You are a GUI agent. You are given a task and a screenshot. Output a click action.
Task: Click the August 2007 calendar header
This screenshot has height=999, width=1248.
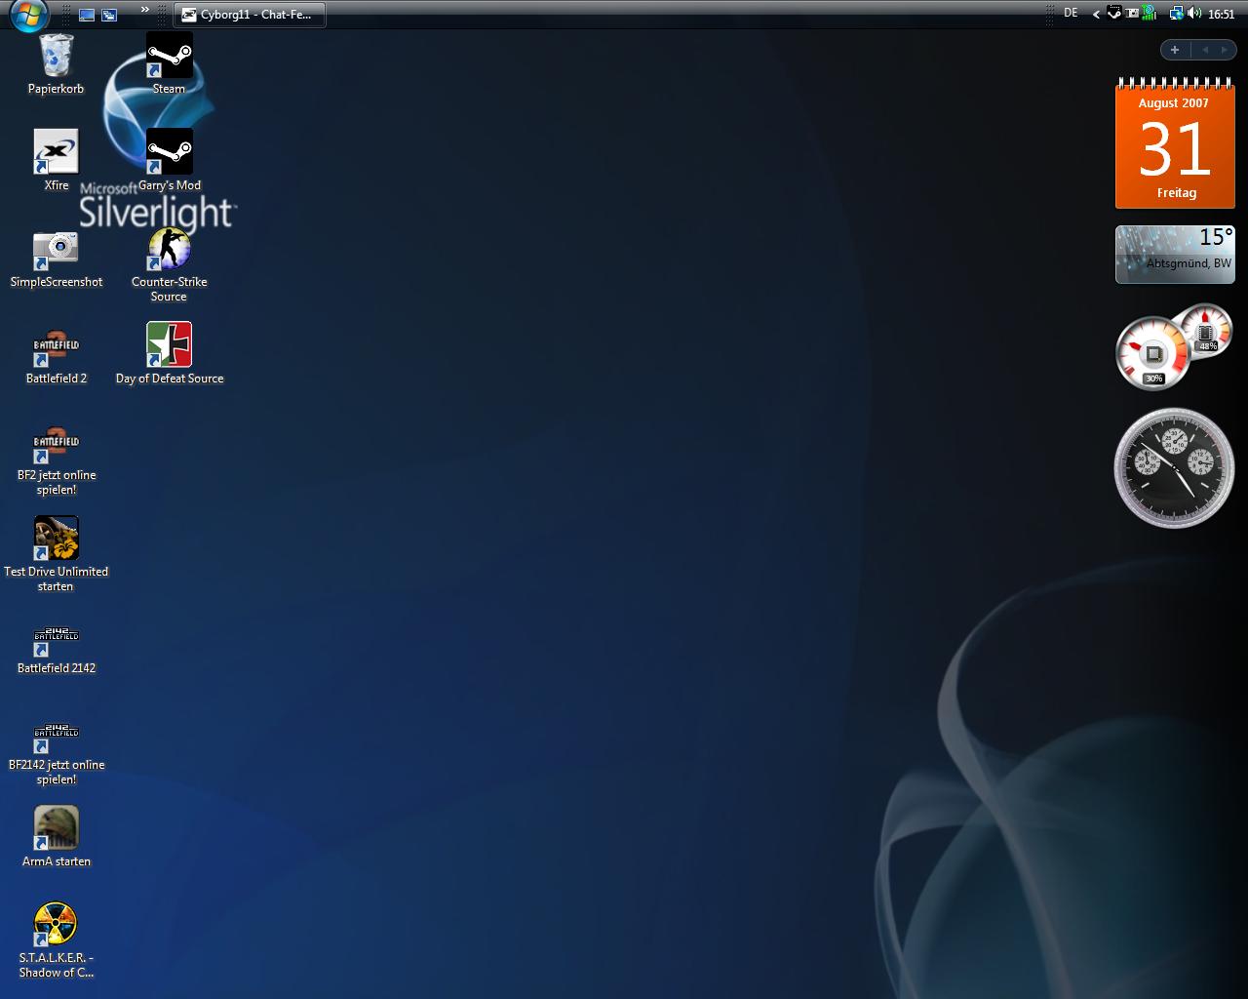click(1173, 102)
